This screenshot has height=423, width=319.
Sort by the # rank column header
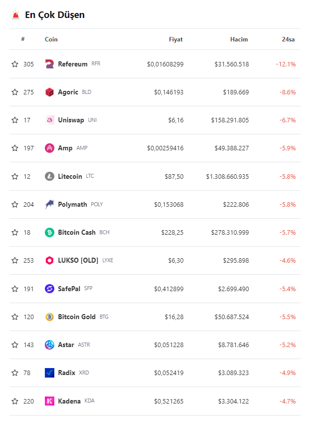23,39
